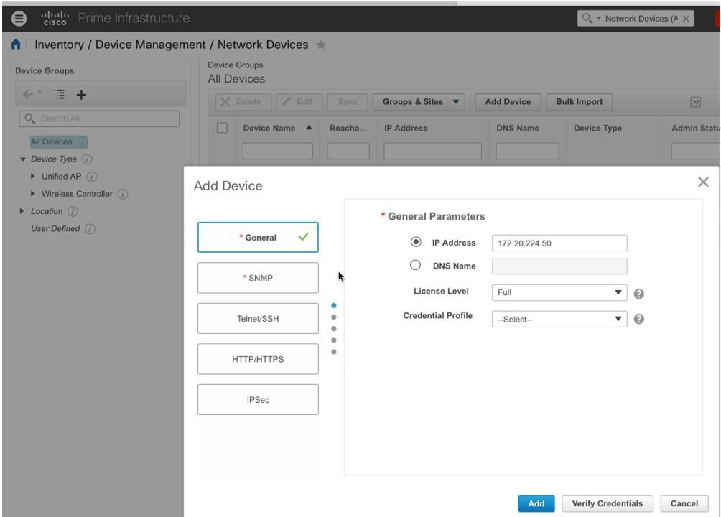The width and height of the screenshot is (721, 517).
Task: Click the Delete toolbar button
Action: click(243, 102)
